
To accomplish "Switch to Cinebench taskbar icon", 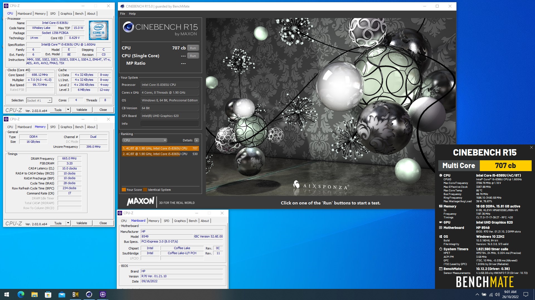I will 89,294.
